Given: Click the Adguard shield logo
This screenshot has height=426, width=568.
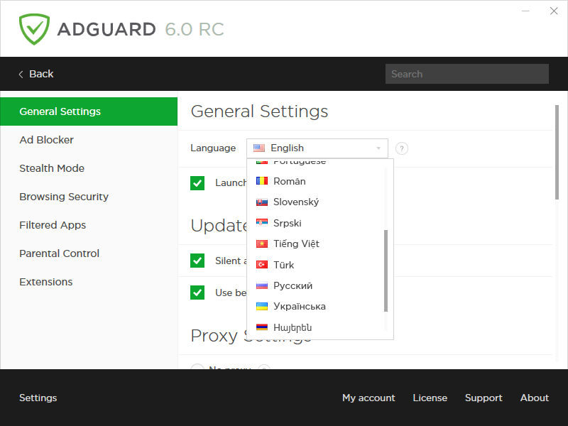Looking at the screenshot, I should pyautogui.click(x=34, y=29).
